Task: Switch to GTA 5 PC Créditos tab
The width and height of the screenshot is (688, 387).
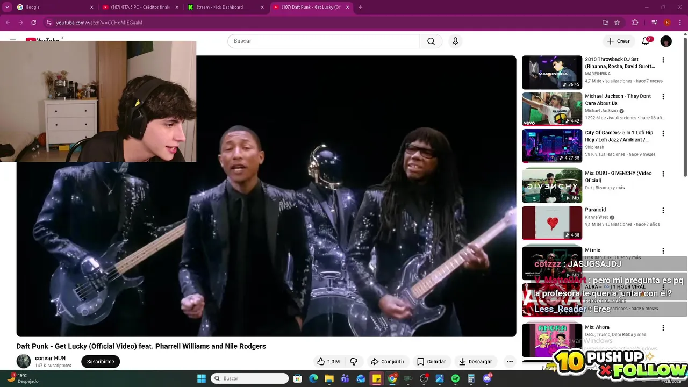Action: tap(141, 7)
